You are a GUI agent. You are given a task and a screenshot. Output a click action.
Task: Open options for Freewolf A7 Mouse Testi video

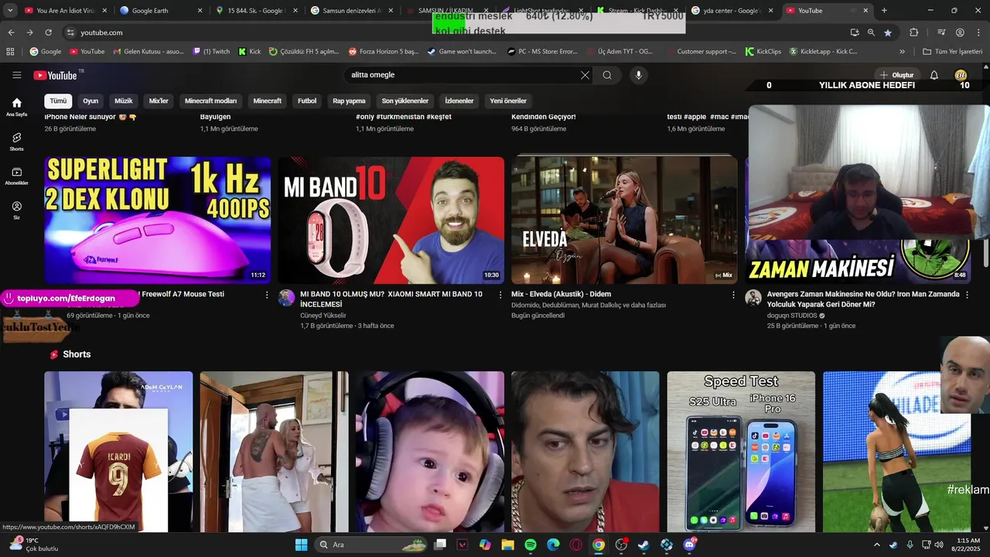click(x=268, y=295)
